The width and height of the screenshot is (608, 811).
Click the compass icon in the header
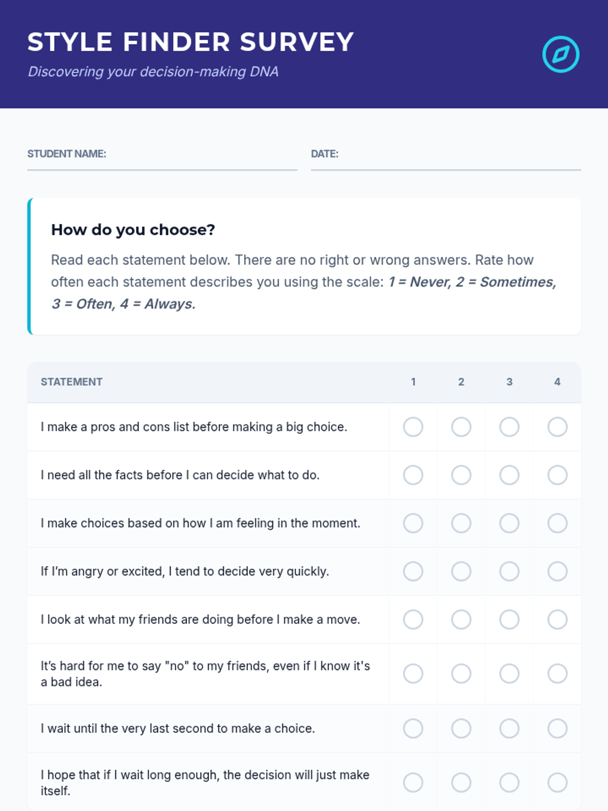(x=560, y=54)
